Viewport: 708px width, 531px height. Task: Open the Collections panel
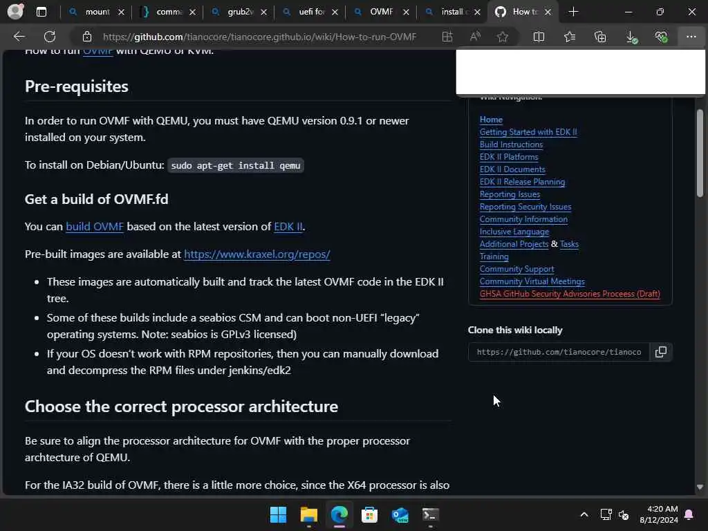point(600,37)
